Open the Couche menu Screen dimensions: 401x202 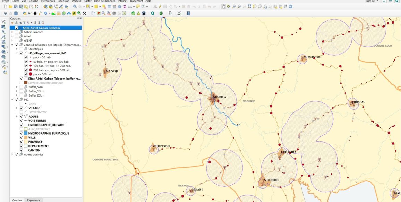pyautogui.click(x=34, y=1)
